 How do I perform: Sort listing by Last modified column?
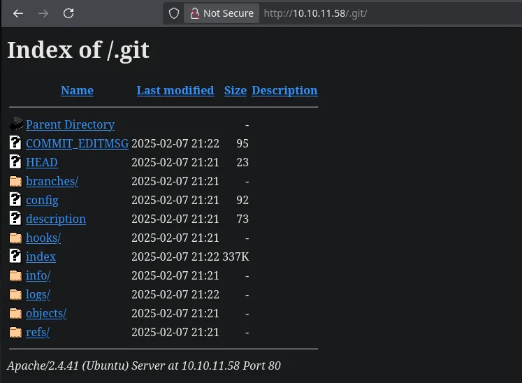175,90
